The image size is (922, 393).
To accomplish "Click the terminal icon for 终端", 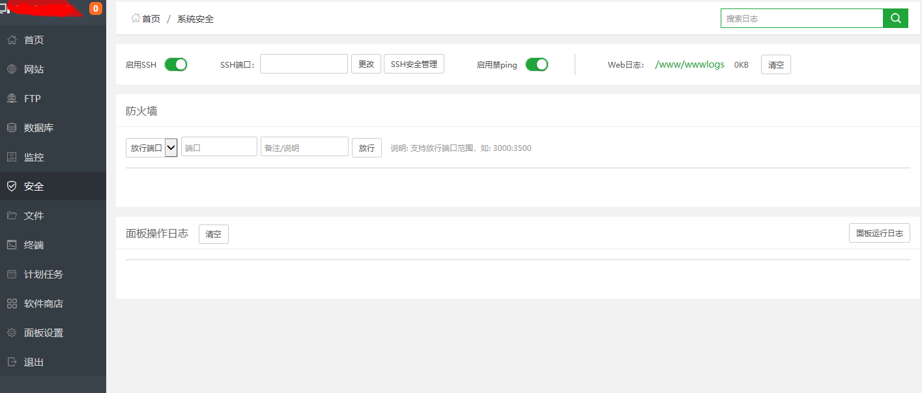I will (12, 245).
